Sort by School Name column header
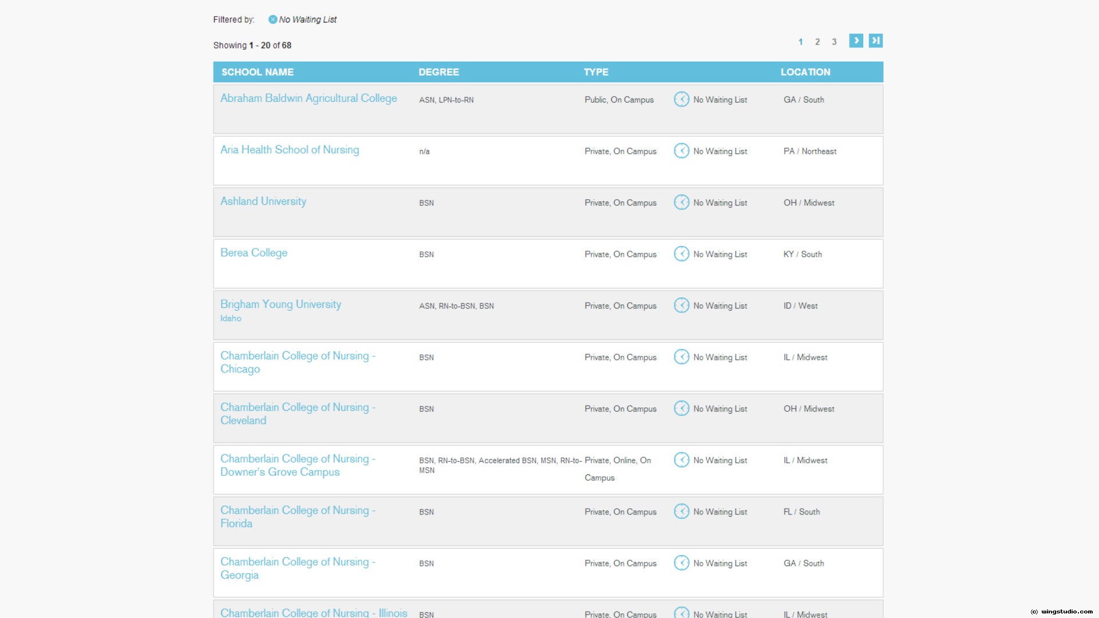 coord(258,72)
